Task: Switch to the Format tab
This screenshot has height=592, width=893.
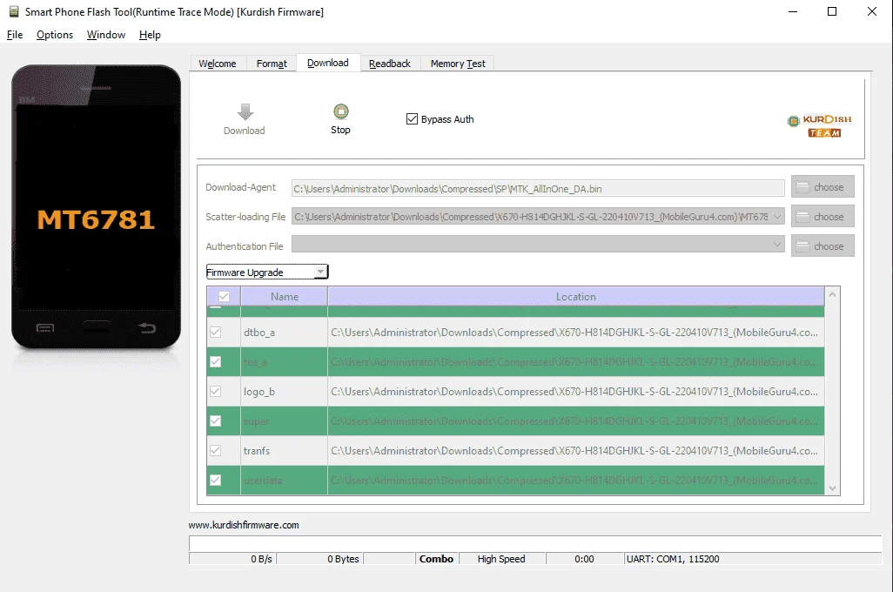Action: (x=272, y=64)
